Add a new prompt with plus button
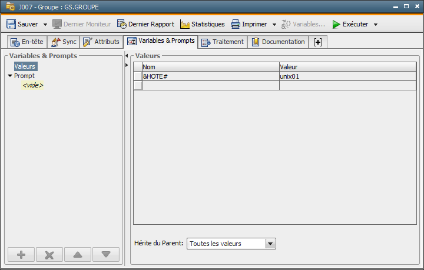Image resolution: width=424 pixels, height=270 pixels. click(x=22, y=255)
